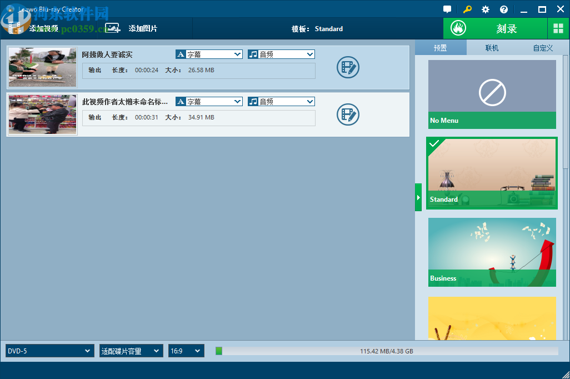Open the video edit icon for 阿姨做人要诚实
Screen dimensions: 570x379
coord(348,67)
